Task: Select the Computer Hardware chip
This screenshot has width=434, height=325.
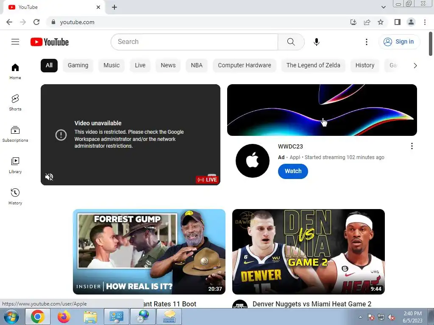Action: (245, 66)
